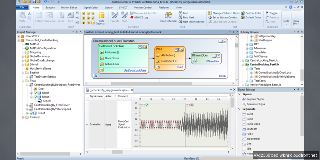Select Duration:1.0 in the Wait block
The image size is (320, 160).
(169, 61)
